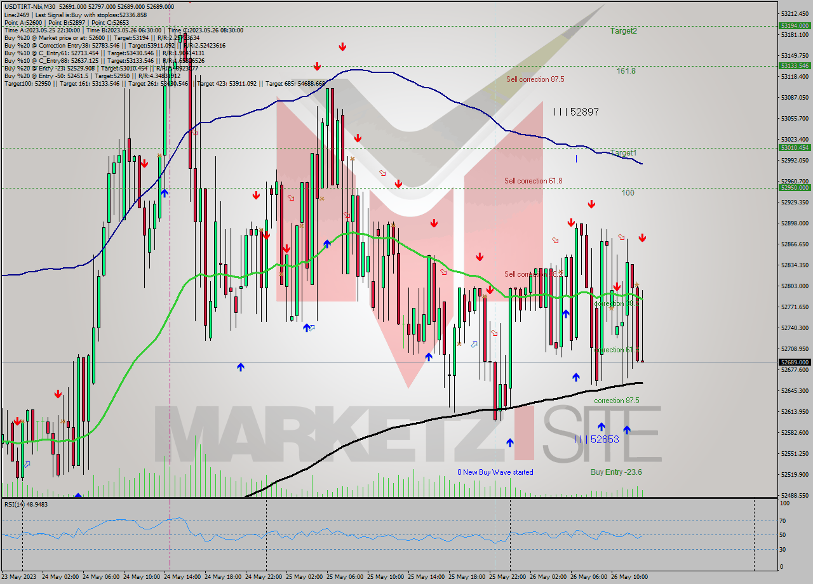Click 53055.700 on the price axis
The width and height of the screenshot is (813, 584).
click(795, 118)
